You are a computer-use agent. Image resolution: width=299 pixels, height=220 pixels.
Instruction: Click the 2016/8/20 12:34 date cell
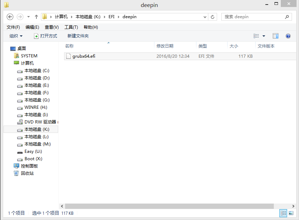point(173,56)
